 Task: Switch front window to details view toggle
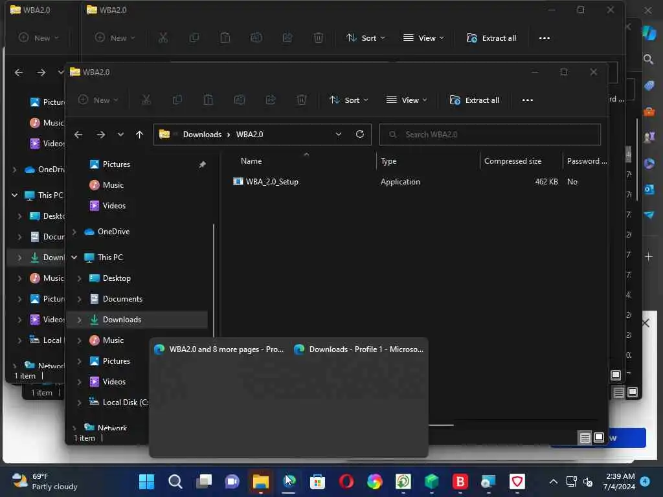[x=585, y=438]
